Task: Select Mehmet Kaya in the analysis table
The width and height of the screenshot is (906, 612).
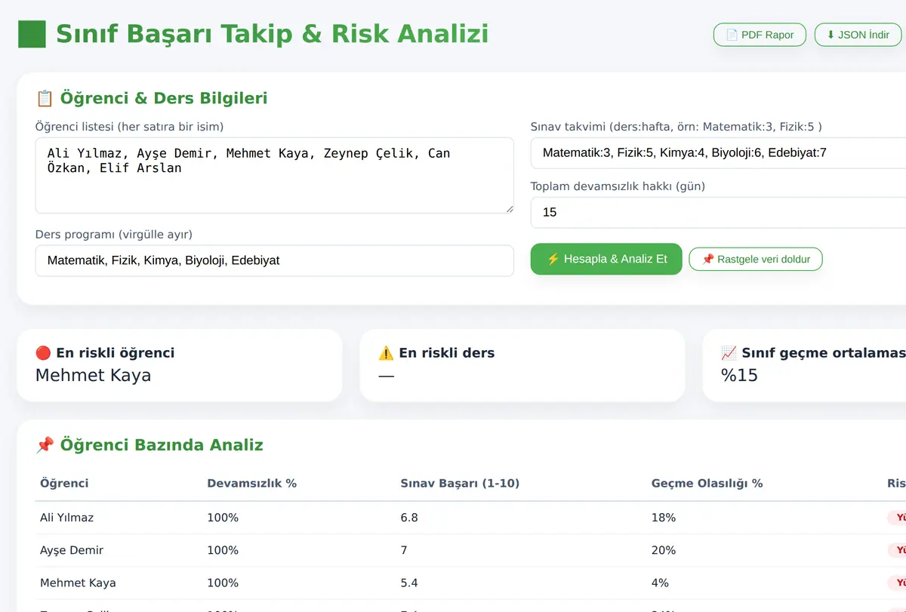Action: (x=78, y=583)
